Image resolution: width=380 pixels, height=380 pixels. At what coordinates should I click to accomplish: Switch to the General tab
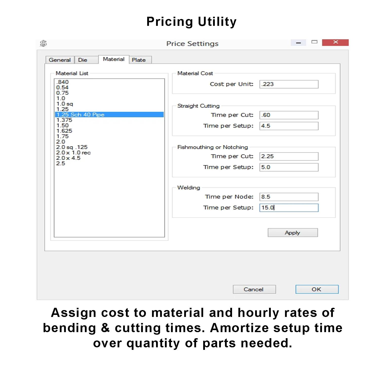(60, 60)
